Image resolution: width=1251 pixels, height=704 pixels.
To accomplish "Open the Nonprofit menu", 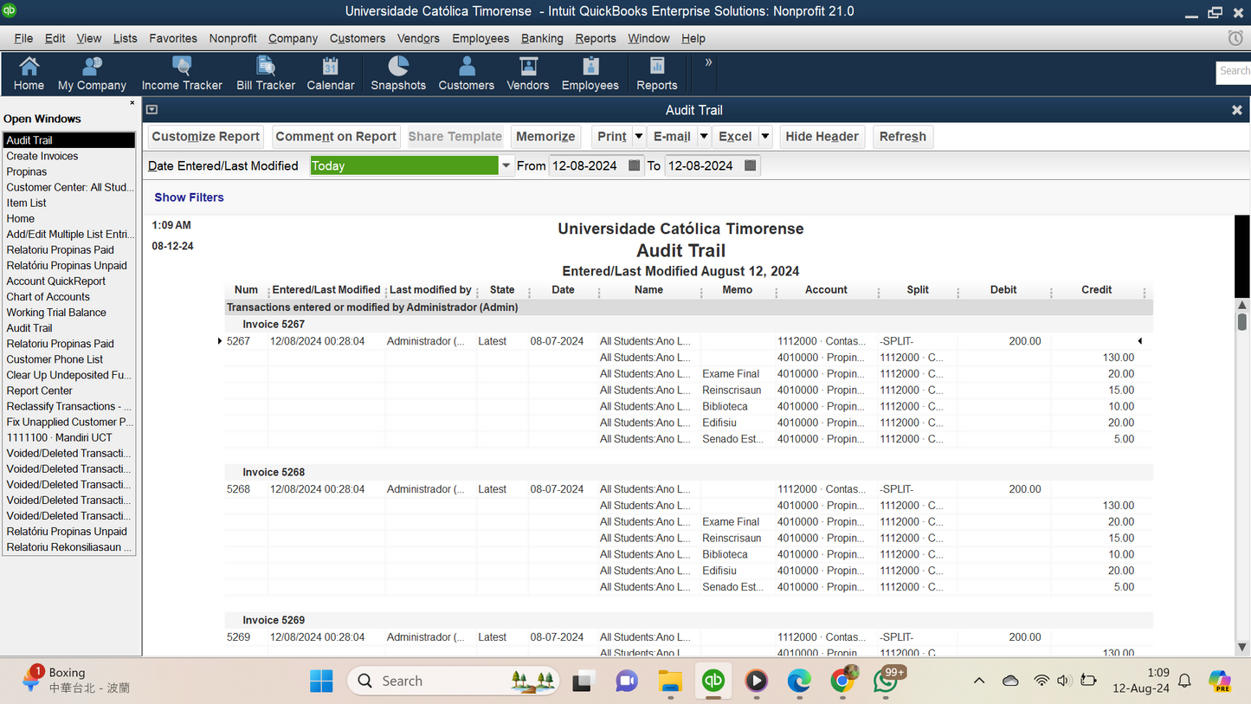I will pyautogui.click(x=233, y=38).
